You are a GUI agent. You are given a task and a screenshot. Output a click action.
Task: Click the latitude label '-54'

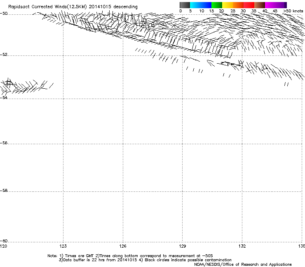[4, 97]
